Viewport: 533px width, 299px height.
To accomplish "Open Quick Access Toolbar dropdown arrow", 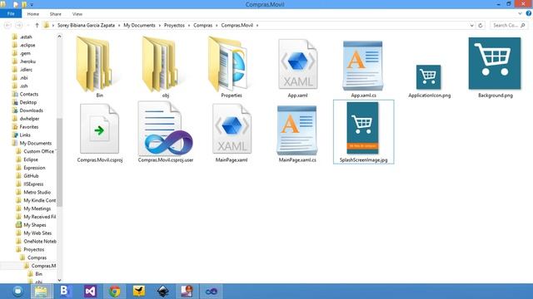I will (32, 5).
